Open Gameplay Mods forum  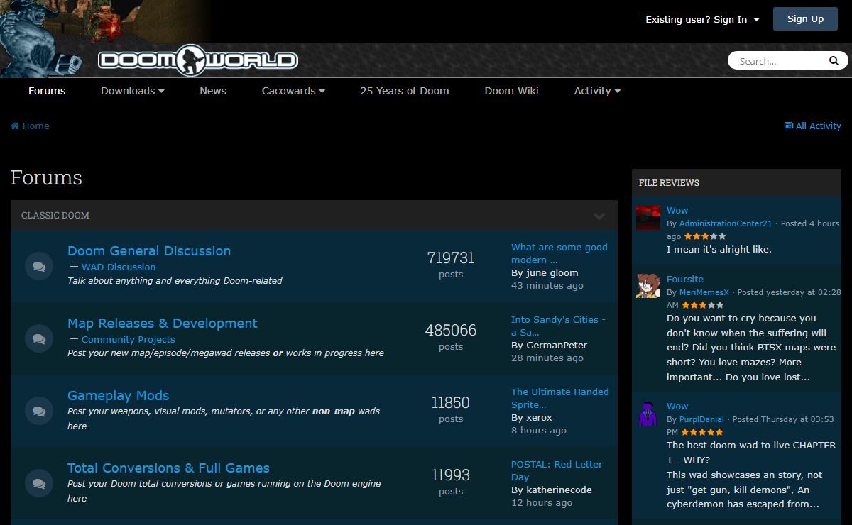pyautogui.click(x=118, y=395)
